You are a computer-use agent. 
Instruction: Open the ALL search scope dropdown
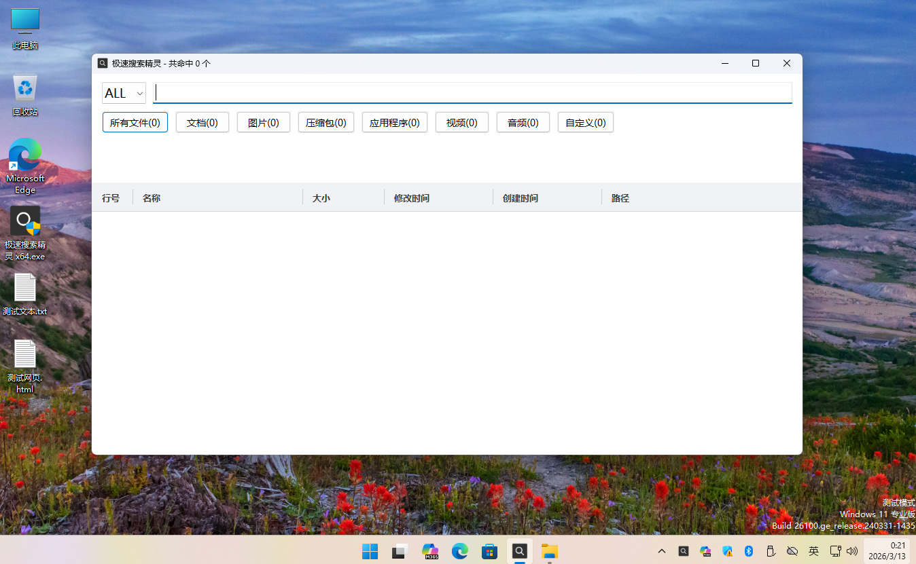(124, 93)
